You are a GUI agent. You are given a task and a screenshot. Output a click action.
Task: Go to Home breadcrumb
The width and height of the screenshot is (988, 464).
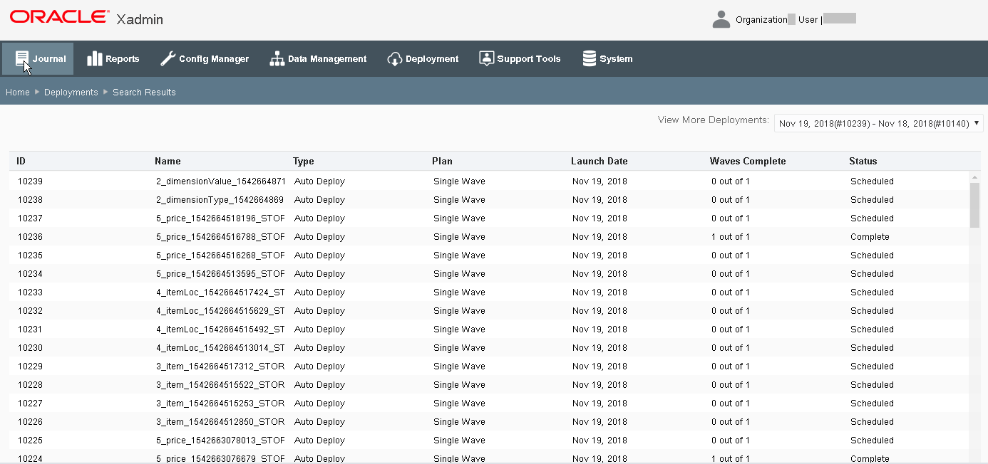(x=18, y=93)
